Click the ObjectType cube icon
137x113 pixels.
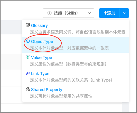point(28,41)
